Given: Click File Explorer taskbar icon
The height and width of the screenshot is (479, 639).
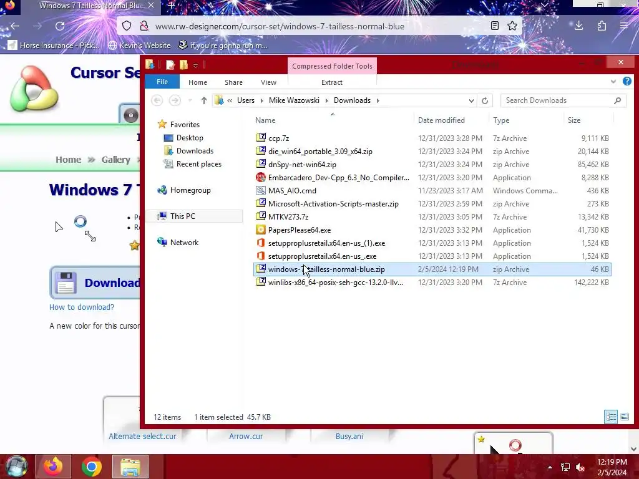Looking at the screenshot, I should 130,467.
